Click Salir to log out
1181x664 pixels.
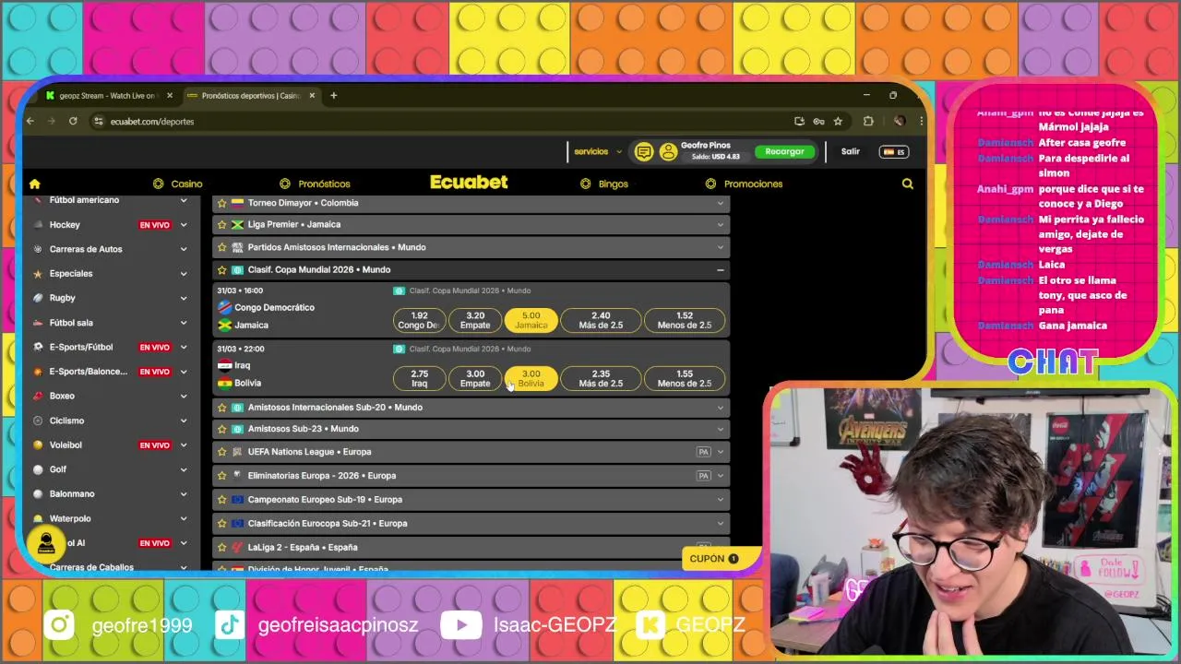(851, 151)
